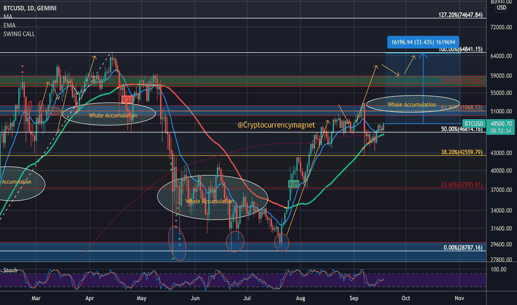Click the 64000.00 price axis label

click(x=501, y=56)
